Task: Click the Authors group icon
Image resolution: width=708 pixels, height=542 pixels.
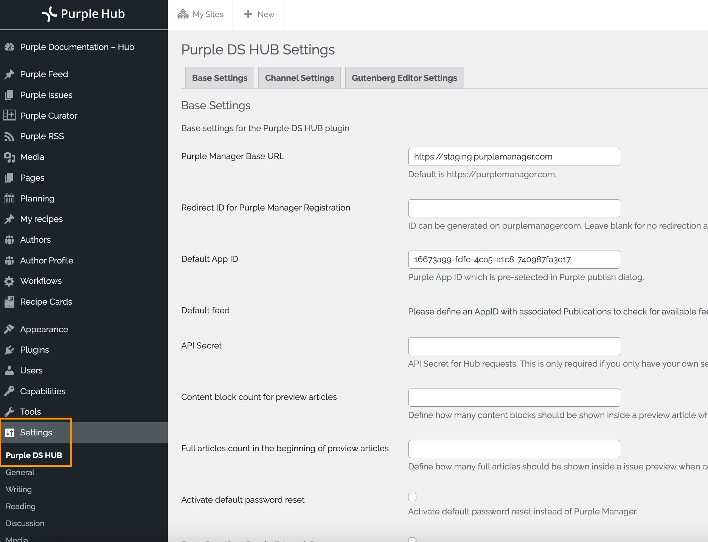Action: pyautogui.click(x=9, y=240)
